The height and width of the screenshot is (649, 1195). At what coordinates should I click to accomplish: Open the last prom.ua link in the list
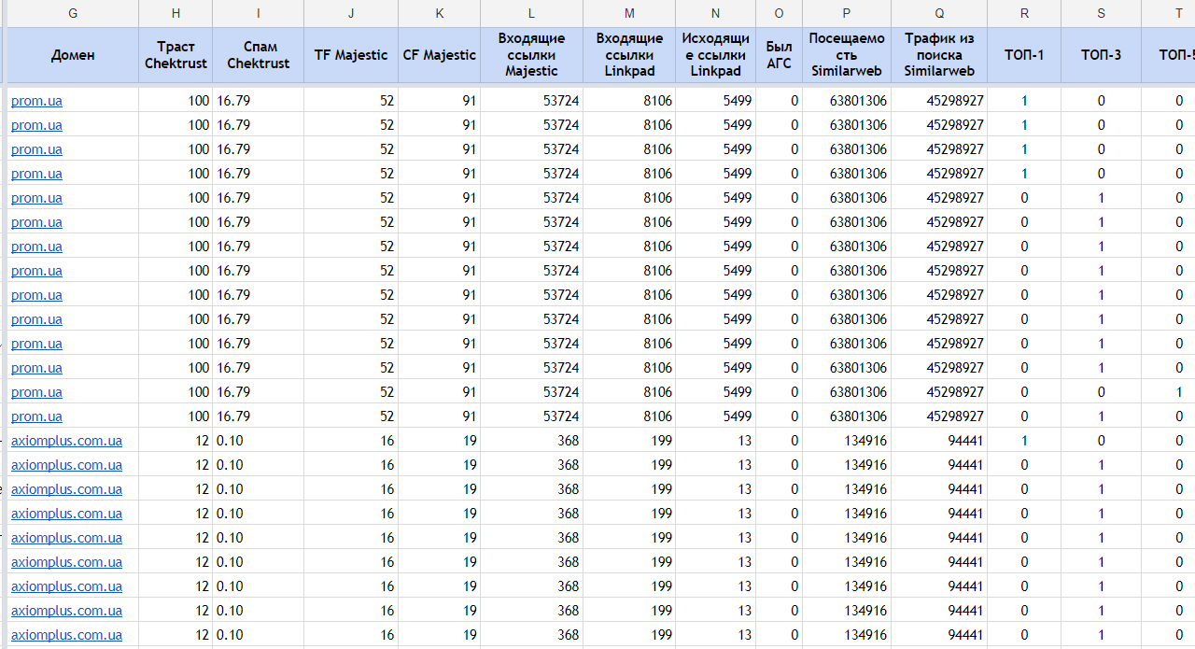click(36, 416)
